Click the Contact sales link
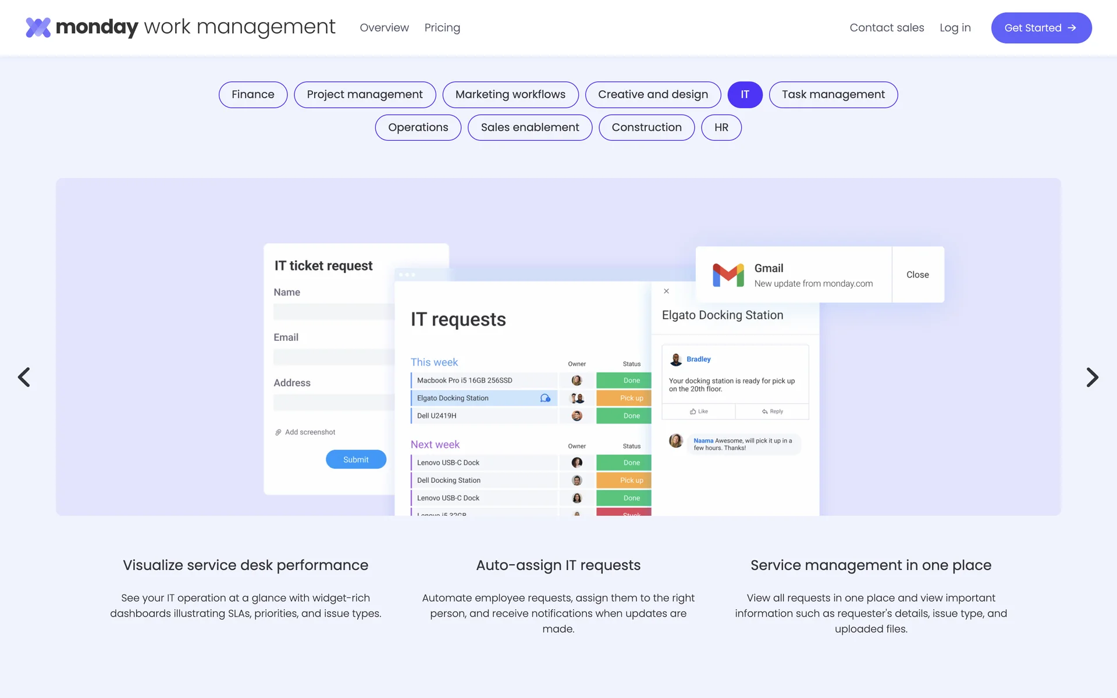The height and width of the screenshot is (698, 1117). point(887,28)
